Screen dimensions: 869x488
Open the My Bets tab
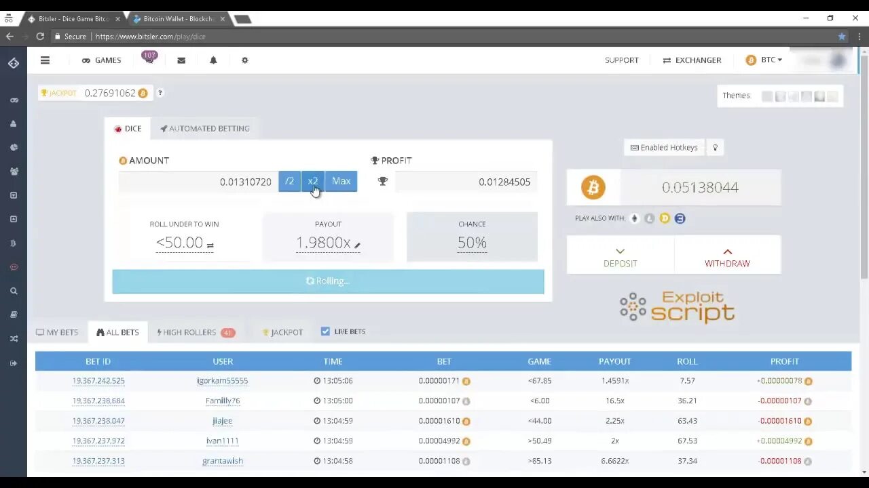click(x=57, y=332)
